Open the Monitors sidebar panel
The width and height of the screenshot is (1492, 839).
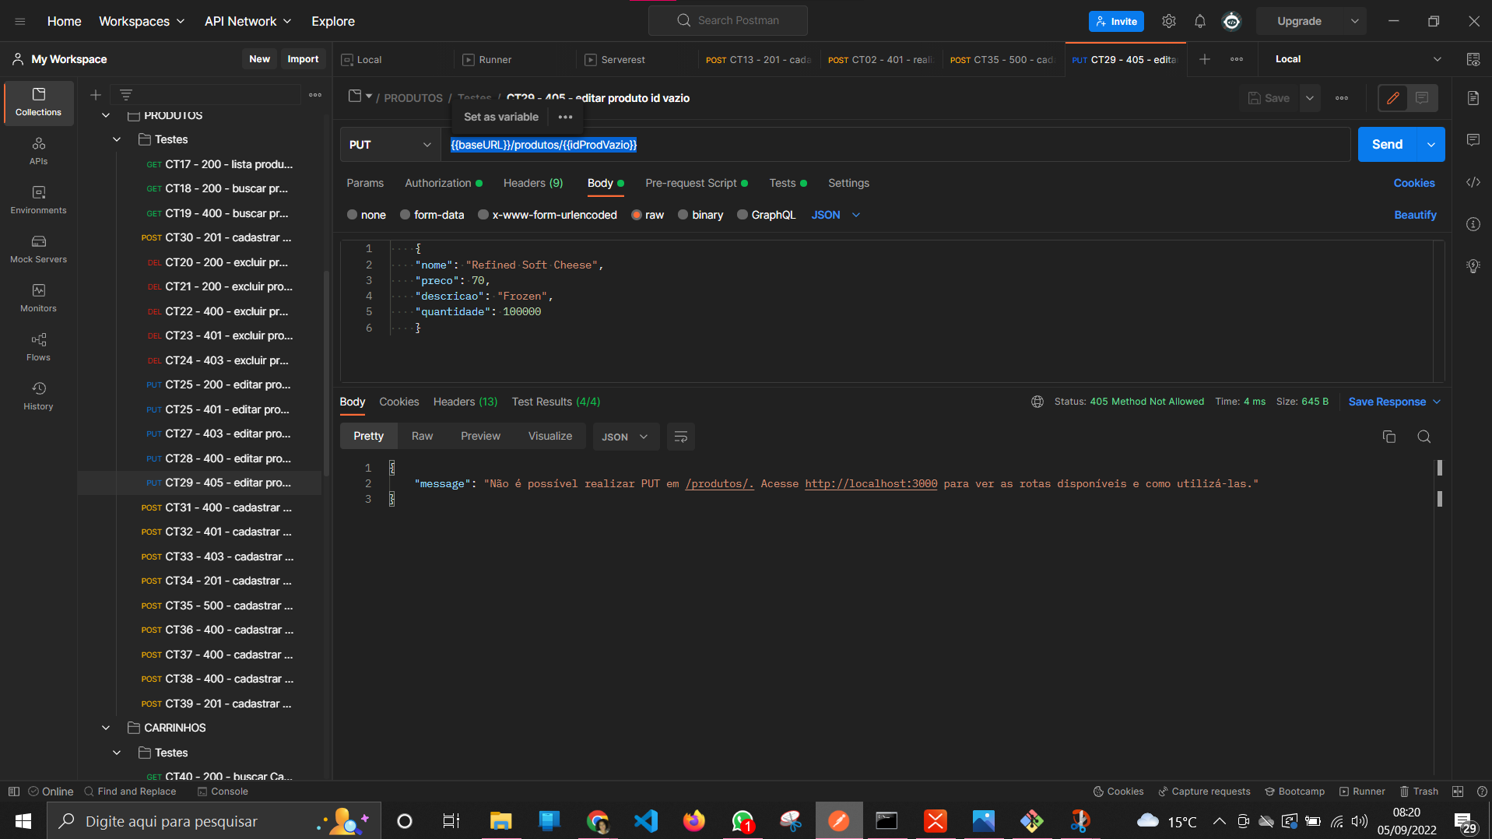[38, 298]
